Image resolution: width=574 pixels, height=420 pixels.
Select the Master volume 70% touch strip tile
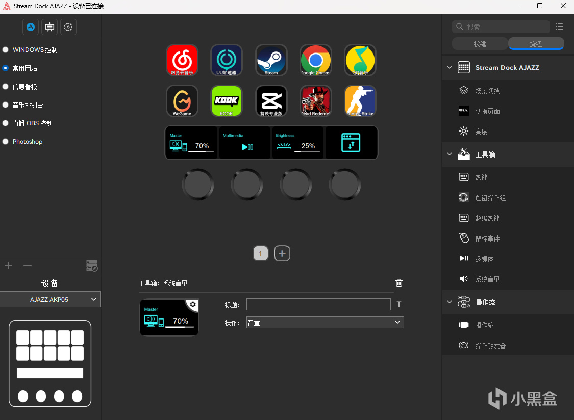click(x=191, y=143)
